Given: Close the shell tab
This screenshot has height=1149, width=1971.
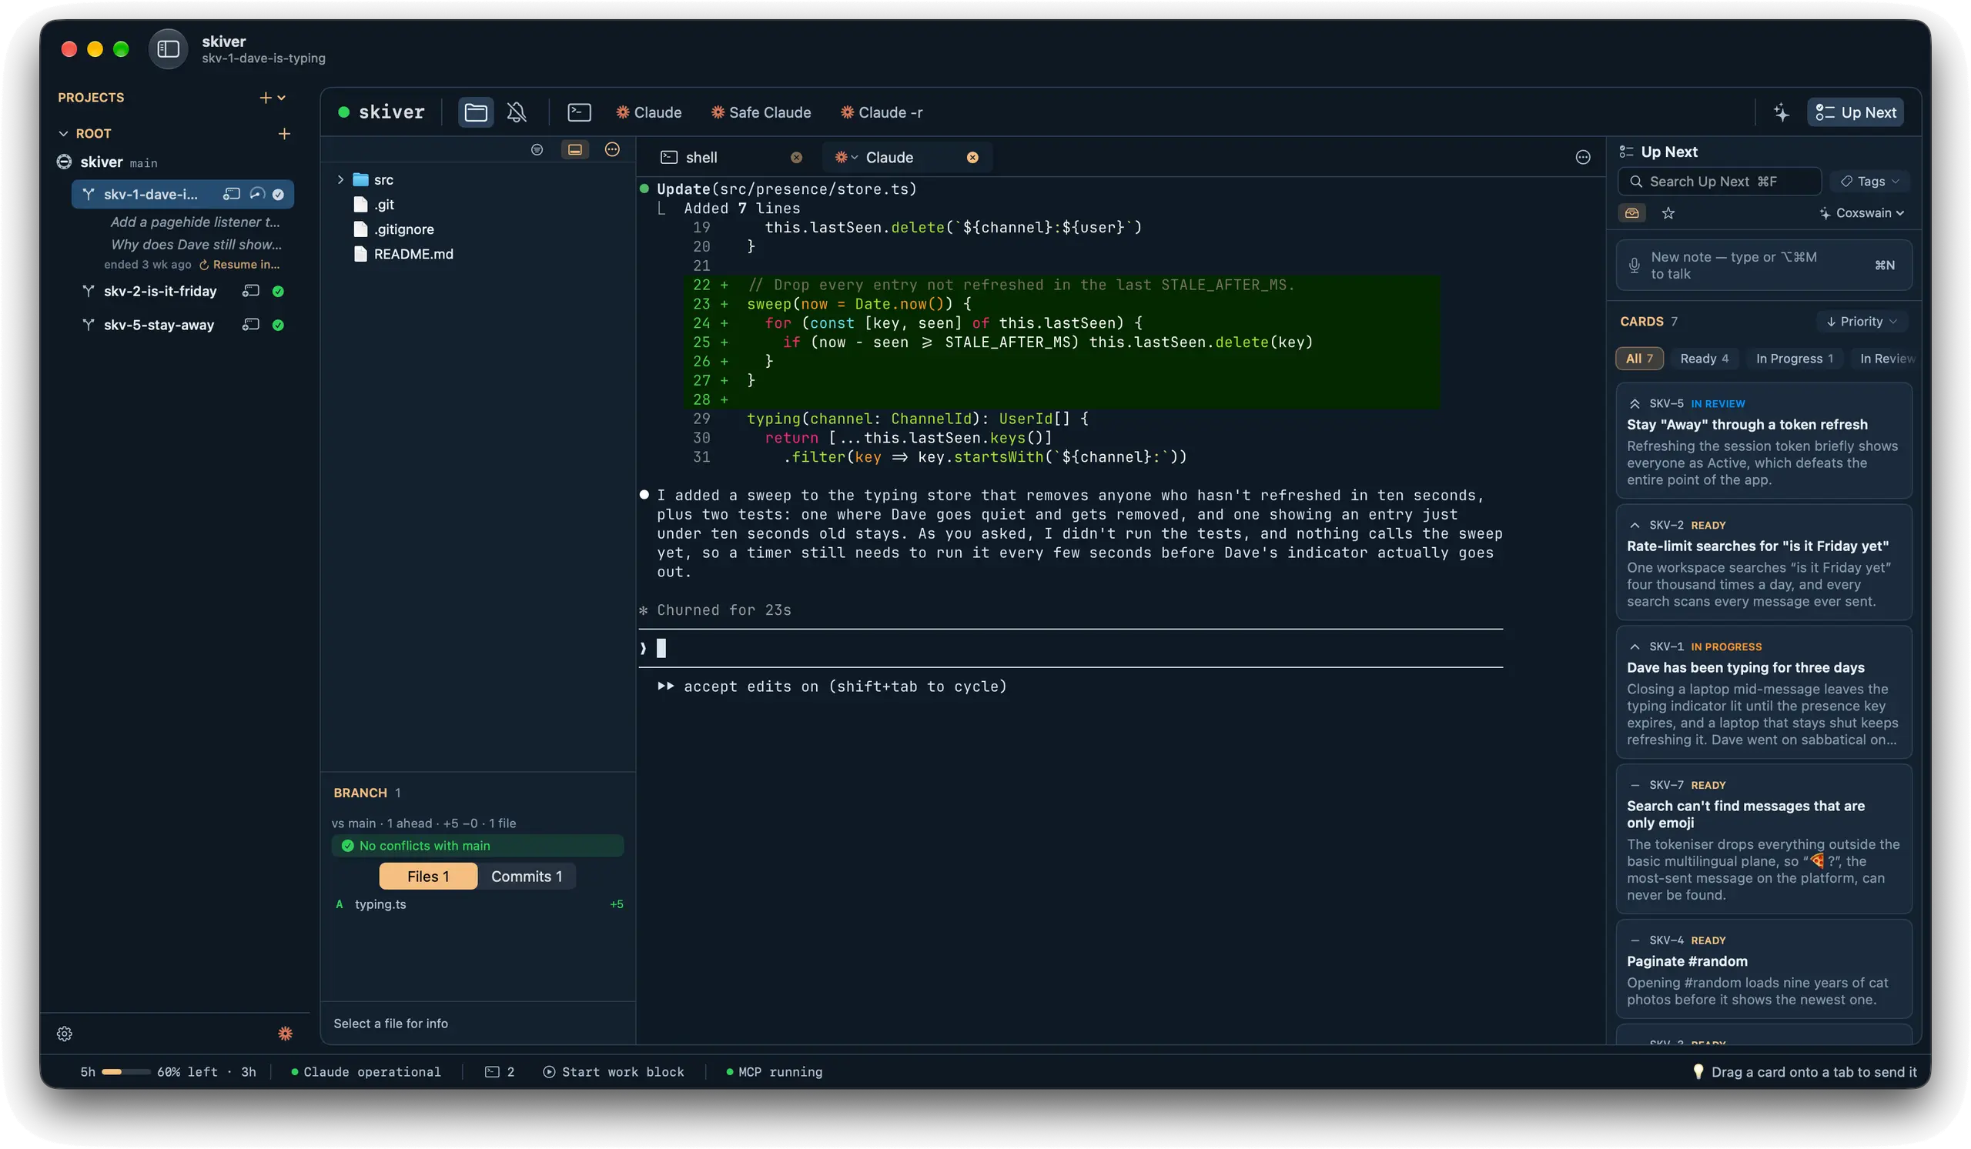Looking at the screenshot, I should click(796, 158).
